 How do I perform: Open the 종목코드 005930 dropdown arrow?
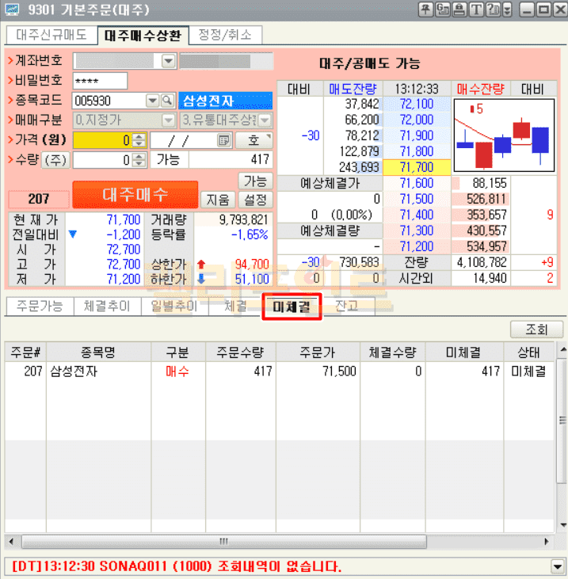tap(152, 101)
